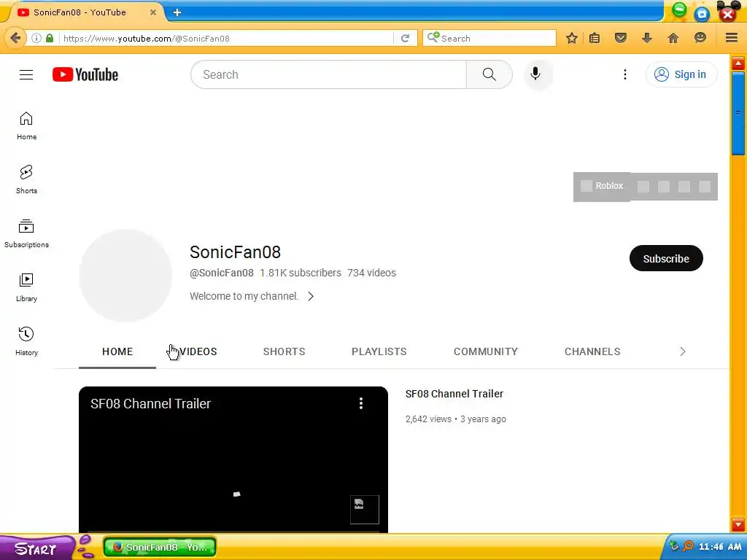Image resolution: width=747 pixels, height=560 pixels.
Task: Go to the browser home page icon
Action: click(x=673, y=38)
